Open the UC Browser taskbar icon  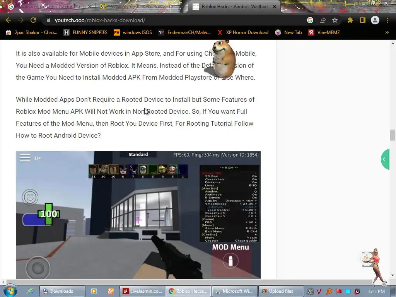tap(110, 291)
